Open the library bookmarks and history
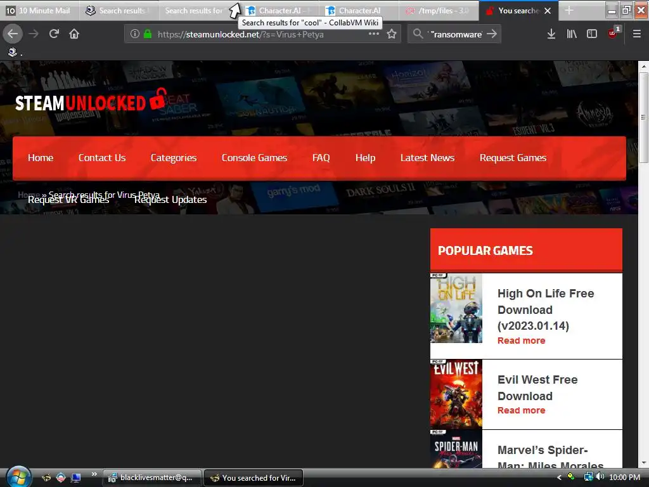This screenshot has height=487, width=649. tap(572, 34)
